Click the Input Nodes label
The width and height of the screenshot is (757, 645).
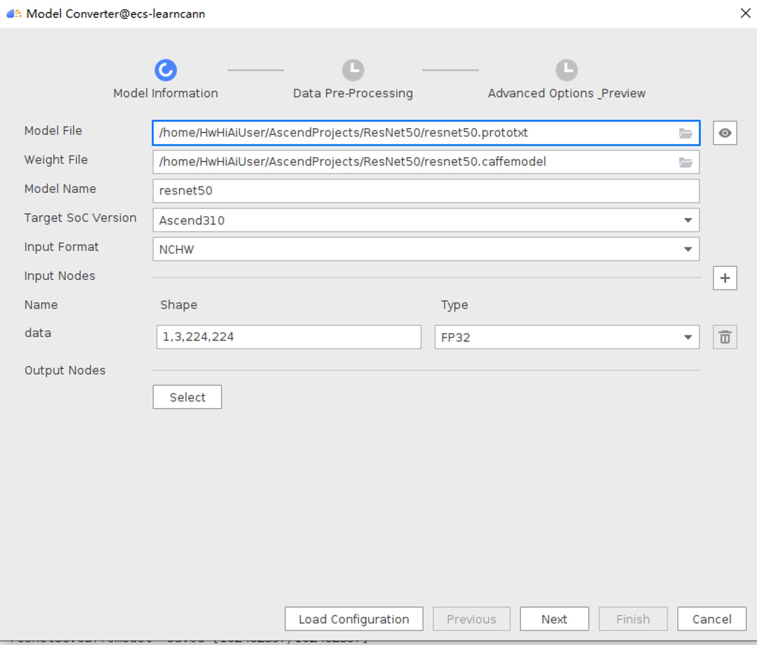60,276
